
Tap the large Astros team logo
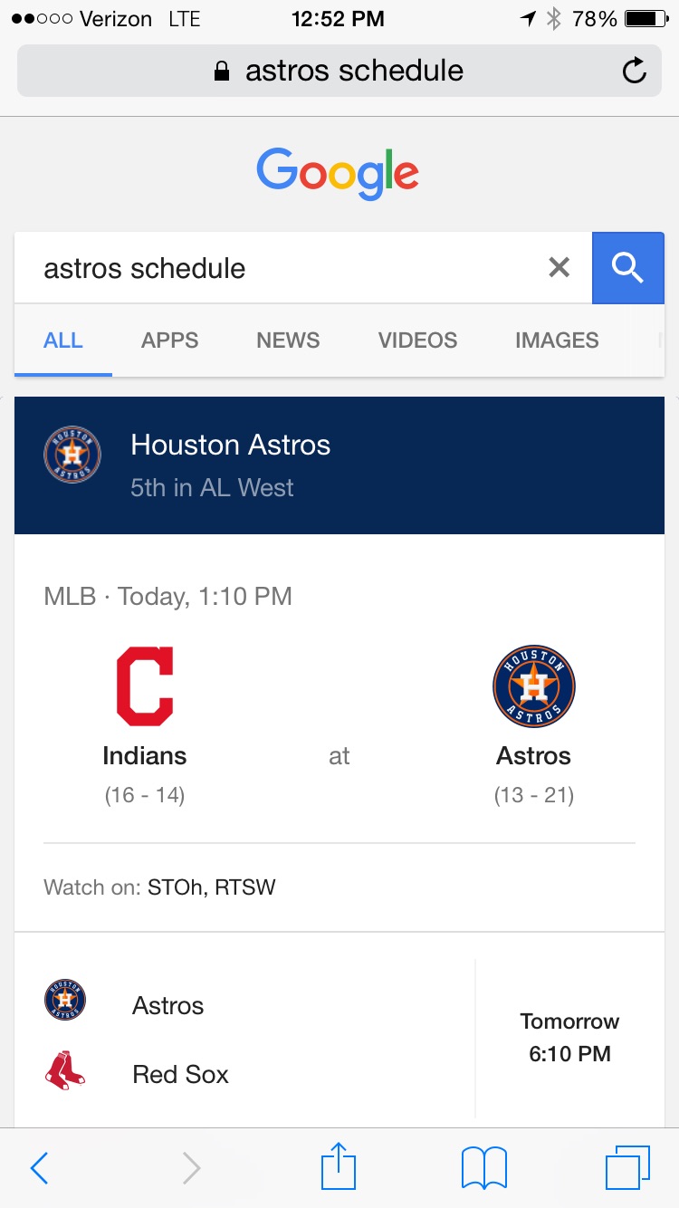(x=534, y=687)
